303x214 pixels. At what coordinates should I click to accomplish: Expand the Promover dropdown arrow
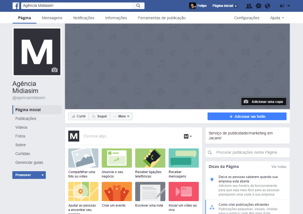pyautogui.click(x=42, y=175)
